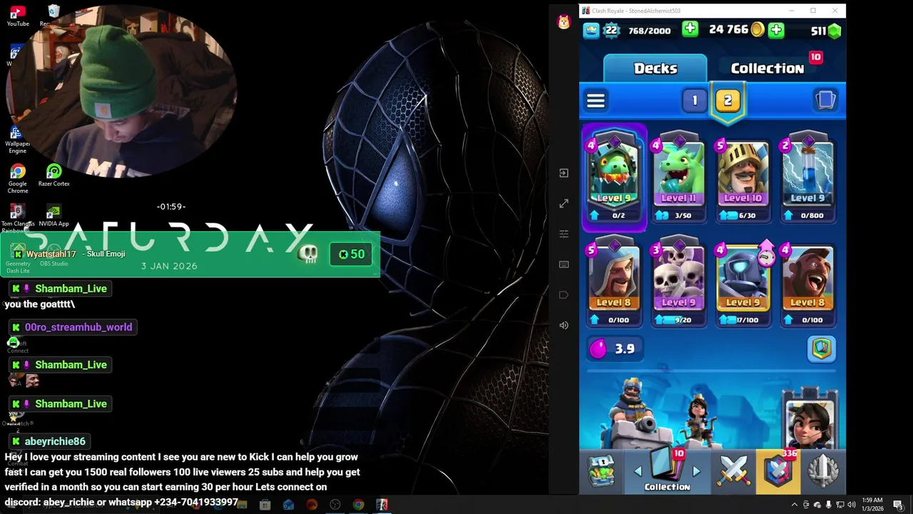Click the 3.9 average elixir indicator
913x514 pixels.
[614, 348]
